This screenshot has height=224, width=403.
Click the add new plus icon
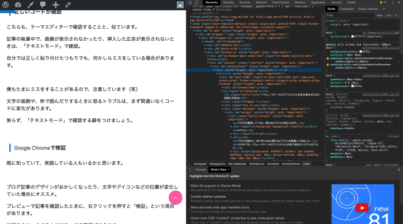click(x=55, y=5)
